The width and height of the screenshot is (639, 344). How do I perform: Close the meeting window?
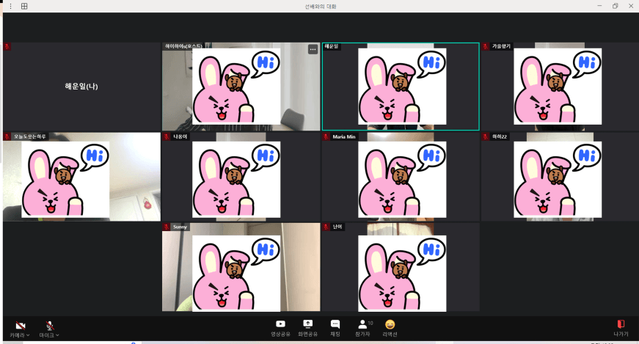630,6
